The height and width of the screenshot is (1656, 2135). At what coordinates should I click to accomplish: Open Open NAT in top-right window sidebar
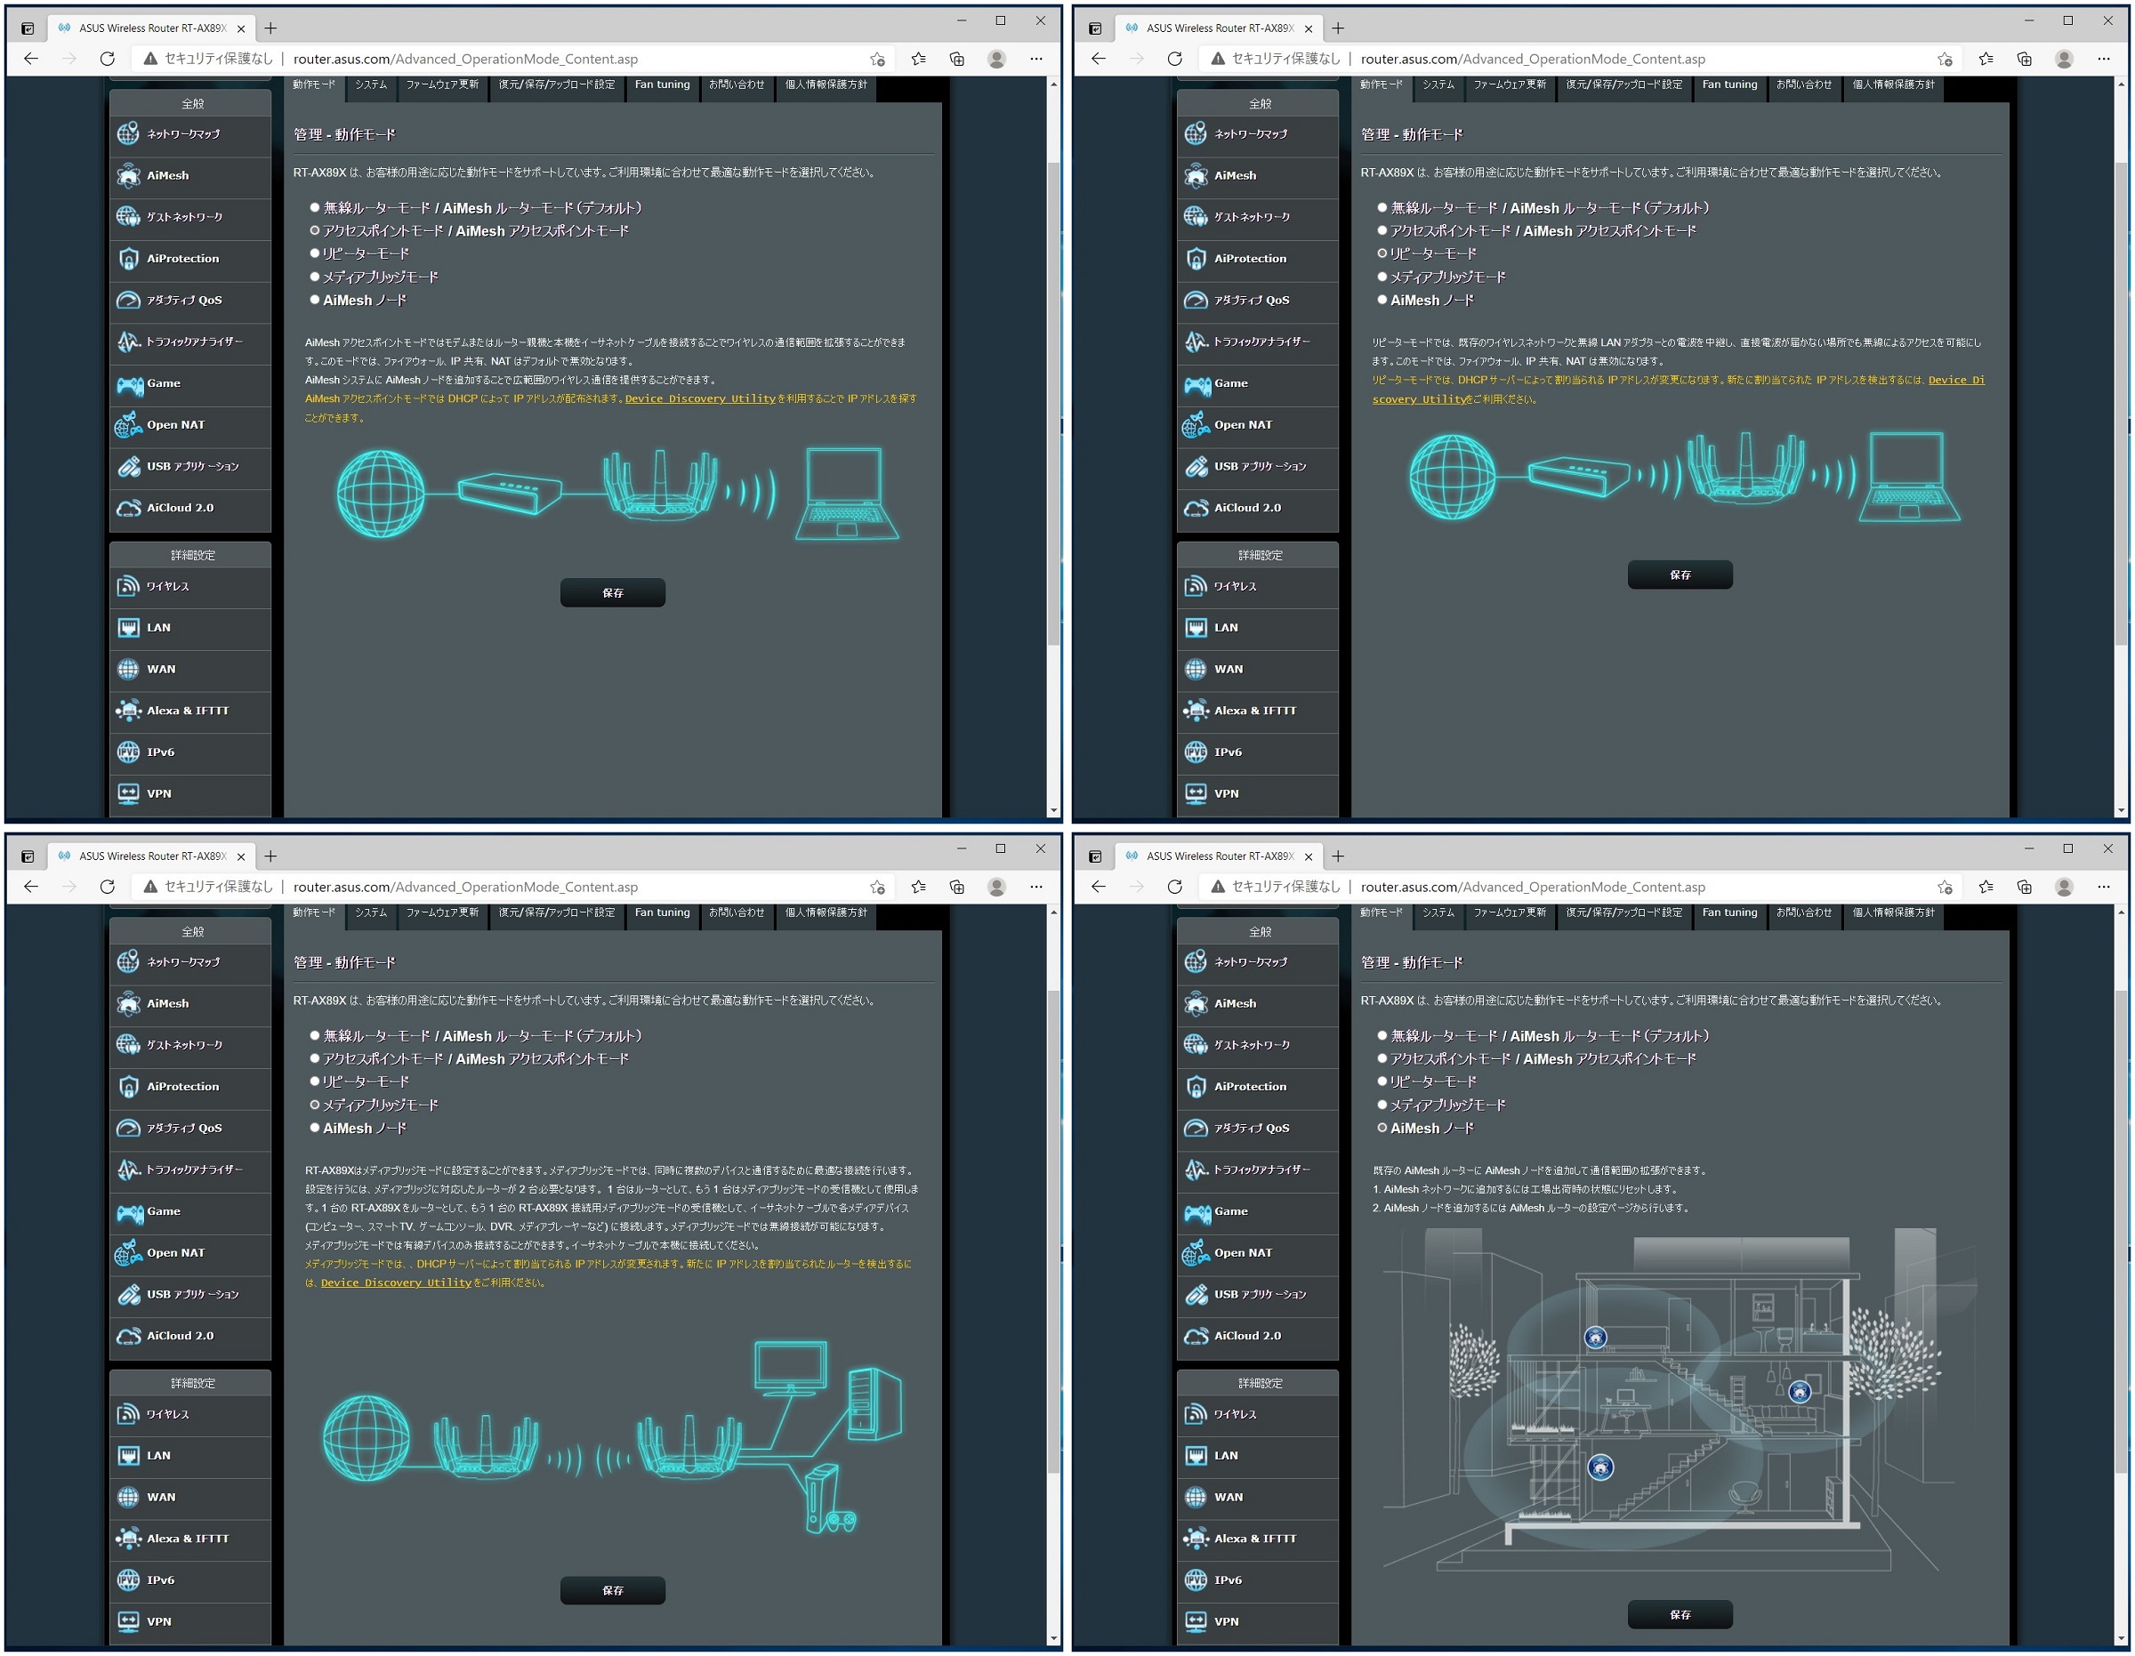[x=1258, y=425]
